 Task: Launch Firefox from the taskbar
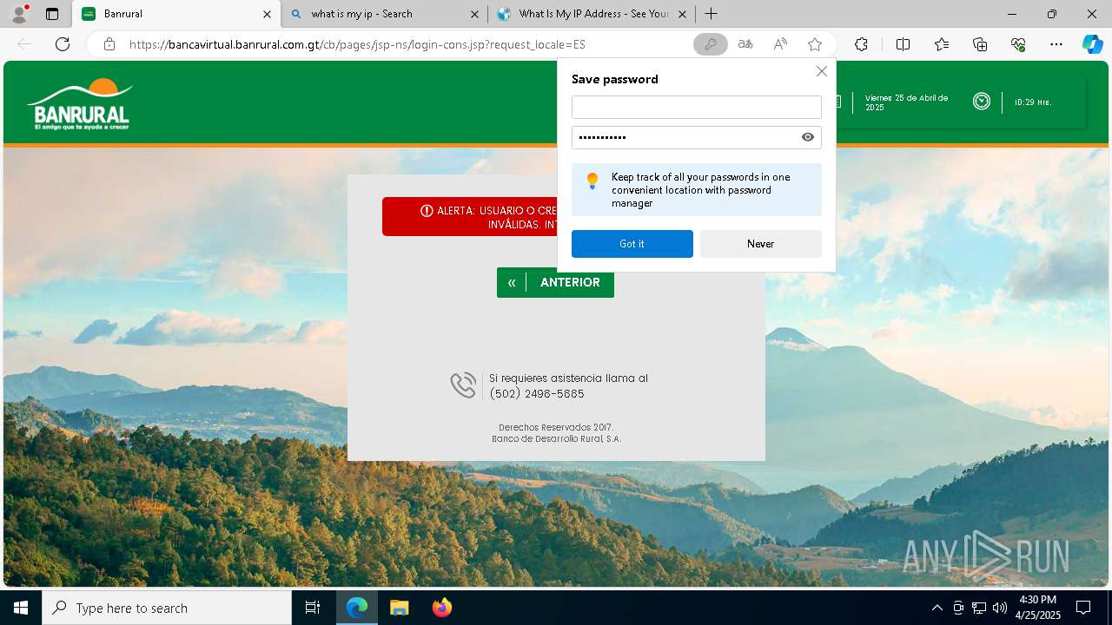click(441, 608)
